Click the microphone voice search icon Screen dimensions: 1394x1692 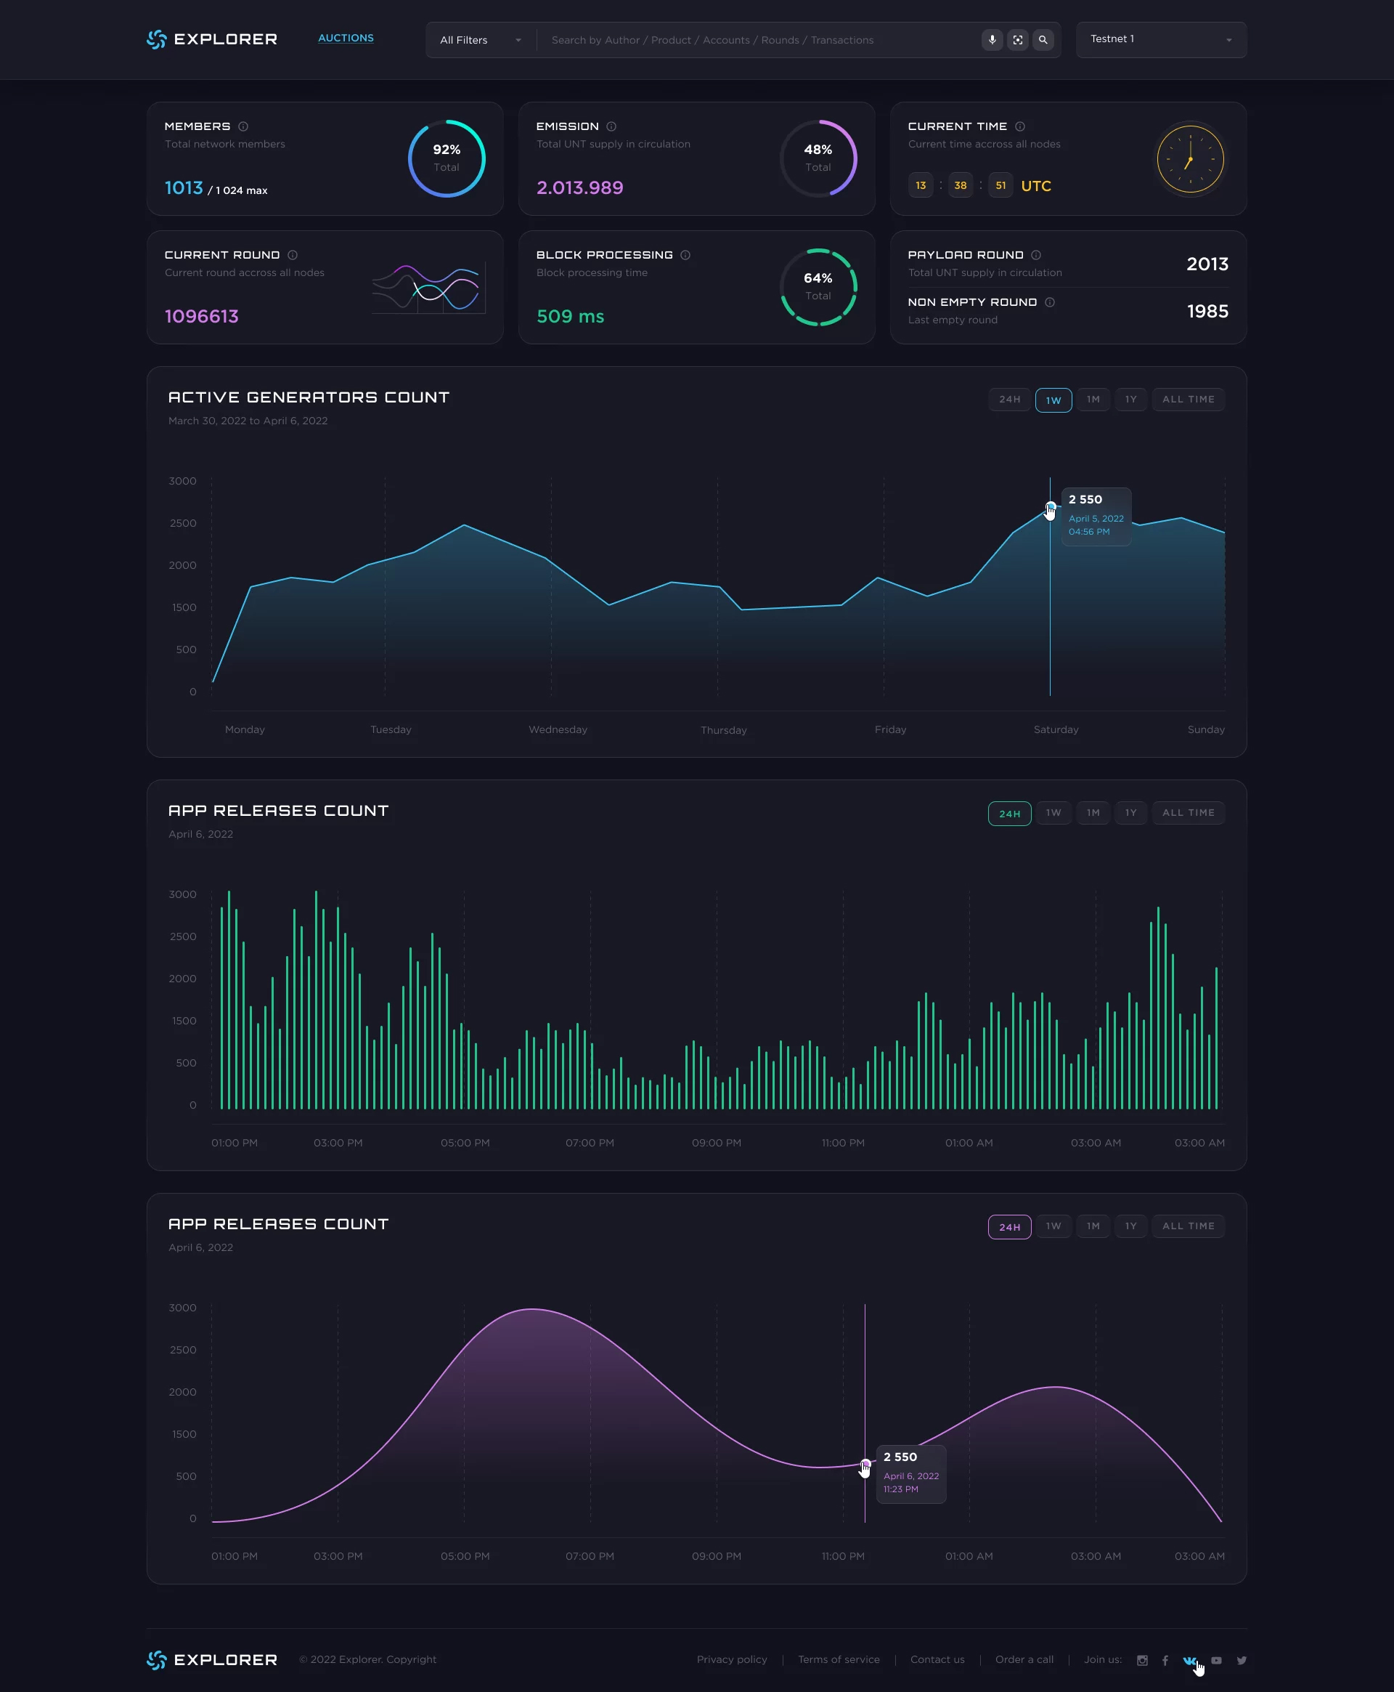(992, 39)
